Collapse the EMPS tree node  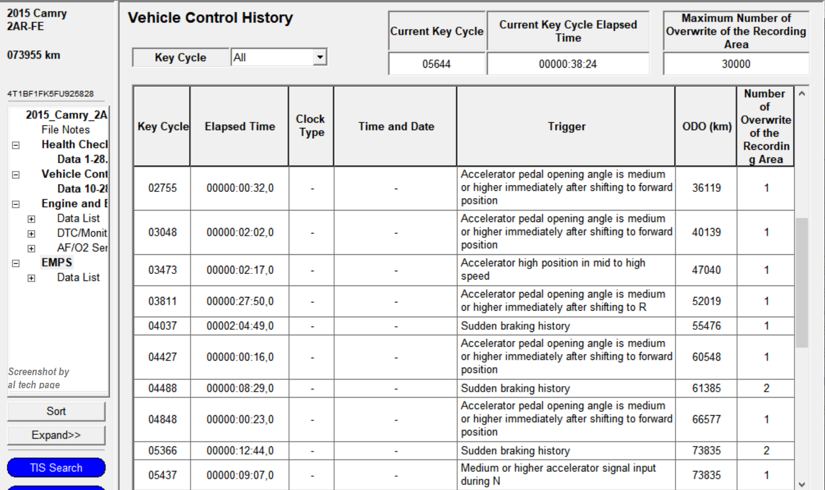coord(16,264)
